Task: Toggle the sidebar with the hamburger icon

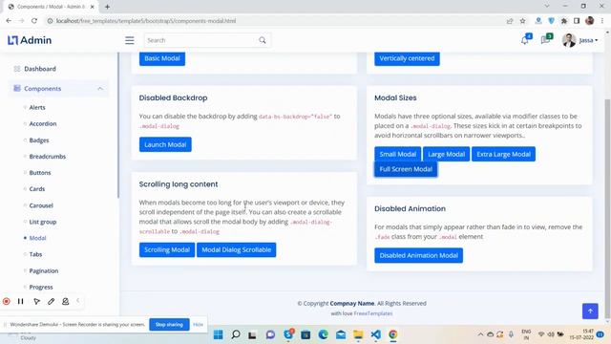Action: point(130,40)
